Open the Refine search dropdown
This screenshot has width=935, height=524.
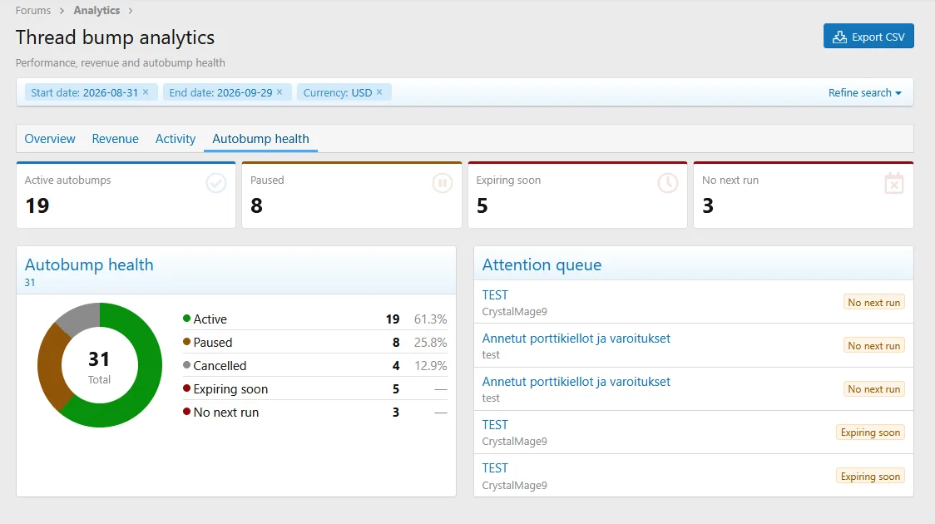[x=864, y=92]
